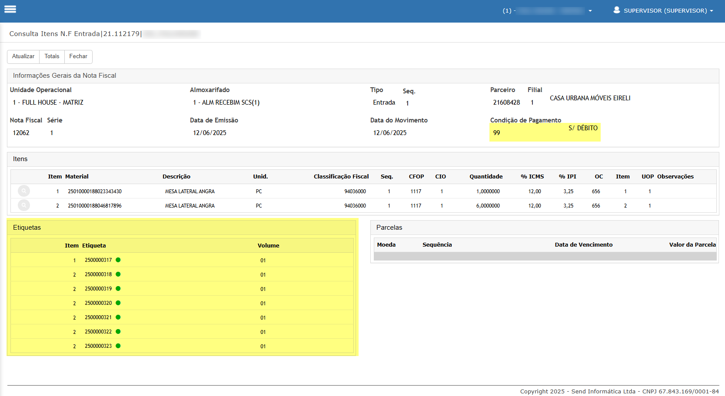725x396 pixels.
Task: Click % ICMS column header
Action: (x=532, y=177)
